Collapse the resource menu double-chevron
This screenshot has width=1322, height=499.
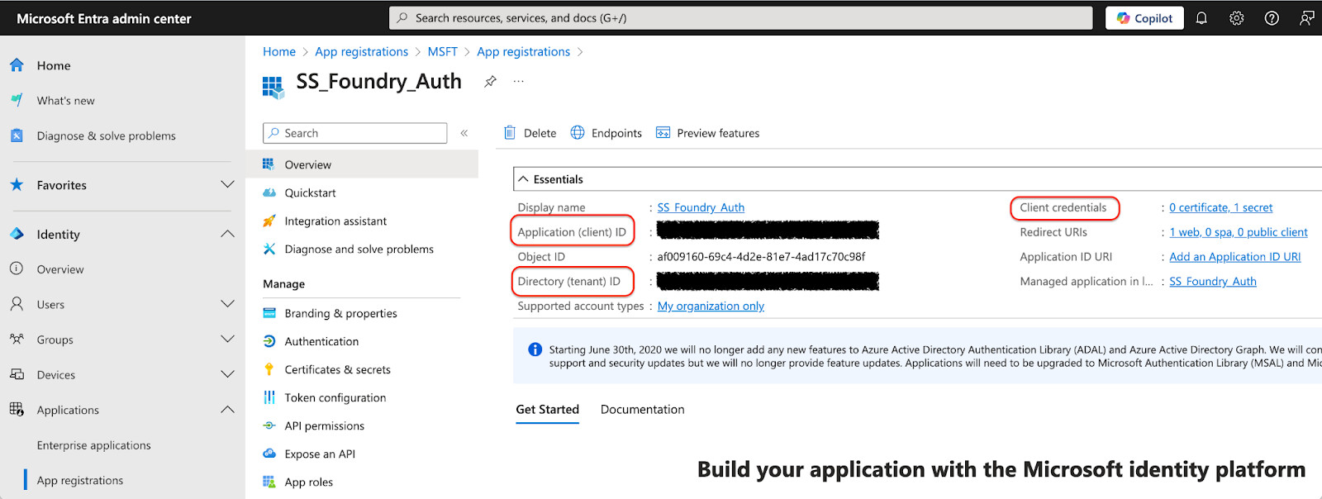pos(464,133)
